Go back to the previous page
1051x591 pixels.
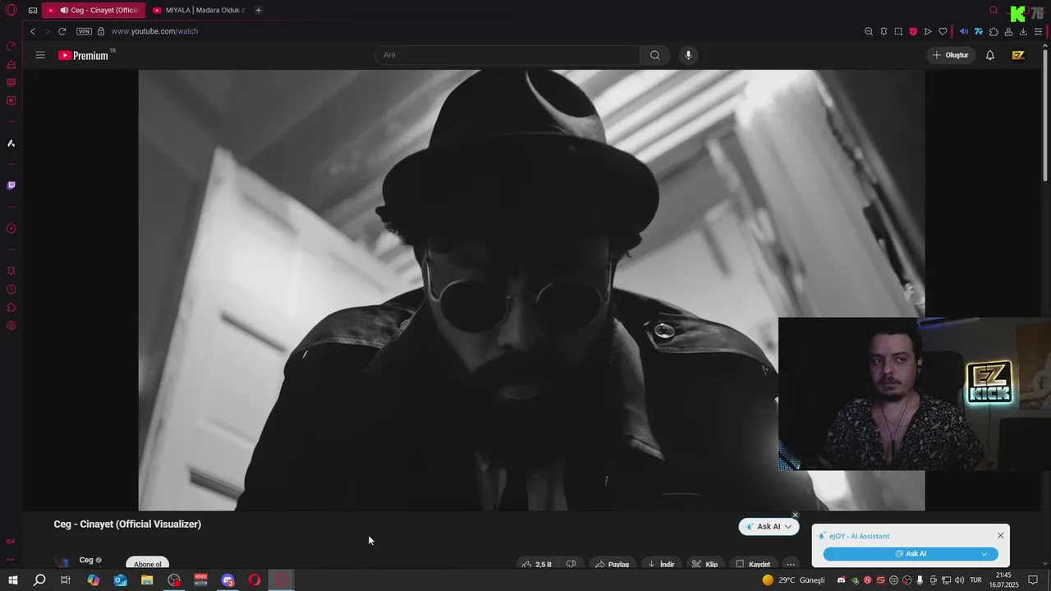tap(33, 31)
